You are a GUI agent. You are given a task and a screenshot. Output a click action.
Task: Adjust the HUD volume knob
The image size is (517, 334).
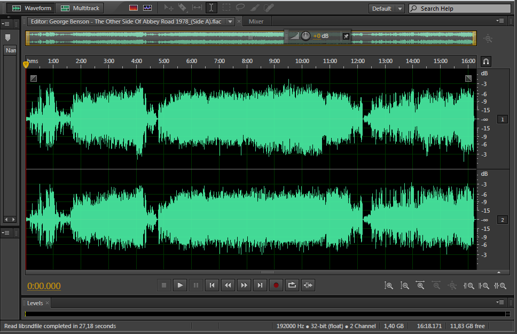[305, 36]
